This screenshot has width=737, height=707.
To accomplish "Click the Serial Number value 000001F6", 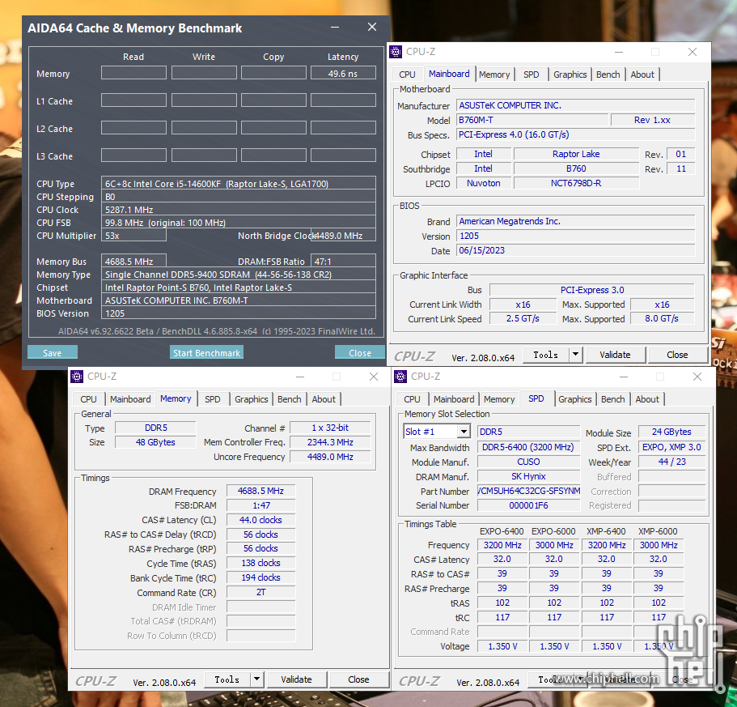I will coord(528,505).
